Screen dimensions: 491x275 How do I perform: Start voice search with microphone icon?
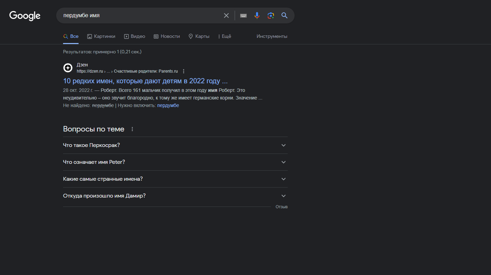[x=257, y=15]
